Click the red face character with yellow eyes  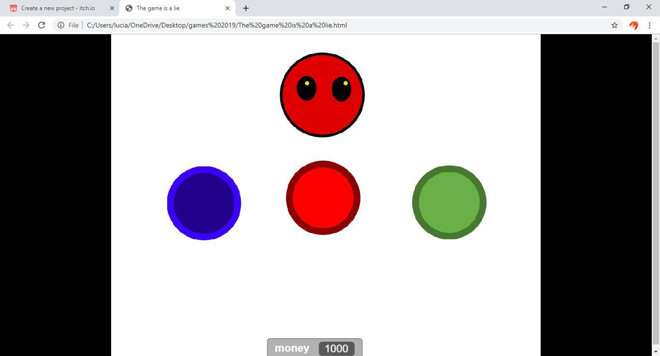pyautogui.click(x=322, y=95)
